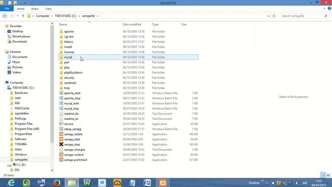The width and height of the screenshot is (332, 187).
Task: Select mysql_start batch file icon
Action: 61,103
